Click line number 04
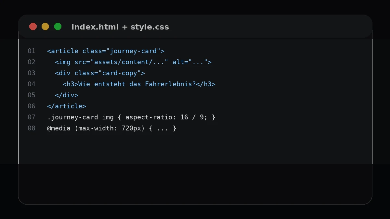This screenshot has height=219, width=390. click(x=32, y=84)
